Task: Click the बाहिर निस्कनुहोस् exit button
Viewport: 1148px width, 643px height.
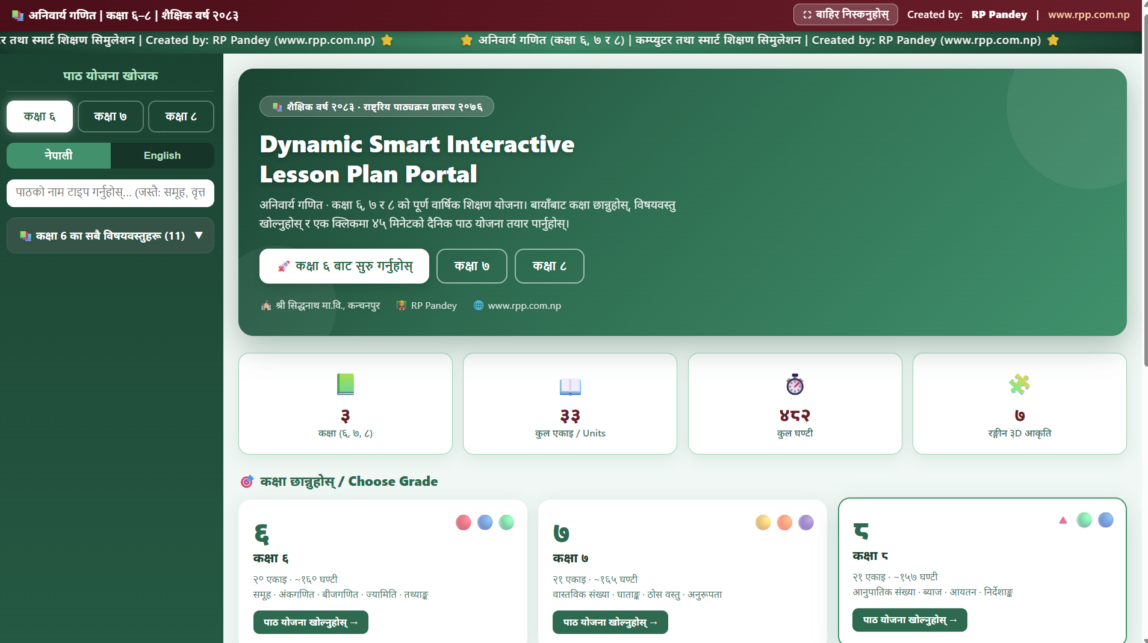Action: [845, 14]
